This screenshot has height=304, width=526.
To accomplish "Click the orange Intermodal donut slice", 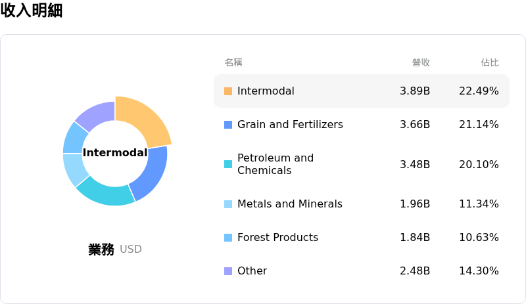I will click(x=146, y=118).
